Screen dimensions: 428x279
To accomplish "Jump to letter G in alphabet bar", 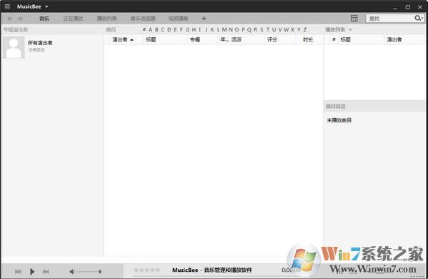I will tap(188, 29).
